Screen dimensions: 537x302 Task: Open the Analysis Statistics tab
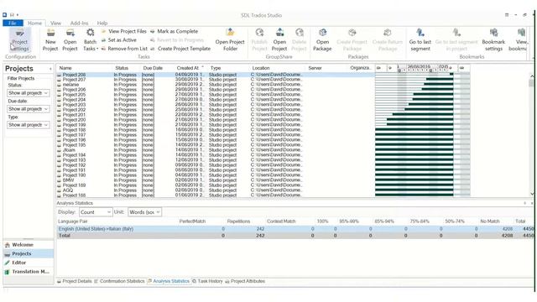[169, 281]
